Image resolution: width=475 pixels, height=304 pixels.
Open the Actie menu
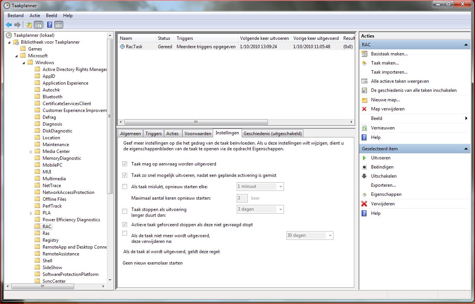point(35,16)
